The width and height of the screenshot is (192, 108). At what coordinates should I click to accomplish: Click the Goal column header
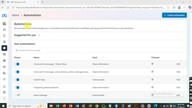[95, 58]
